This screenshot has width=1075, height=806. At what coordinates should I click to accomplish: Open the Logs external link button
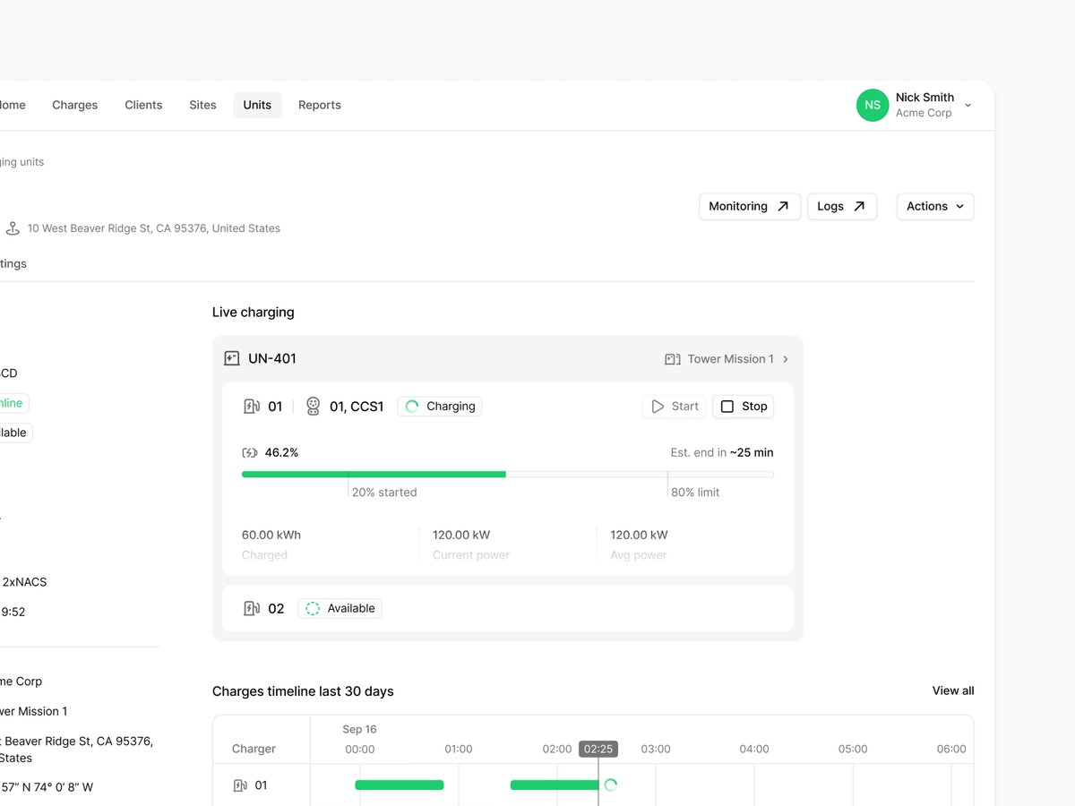tap(842, 206)
